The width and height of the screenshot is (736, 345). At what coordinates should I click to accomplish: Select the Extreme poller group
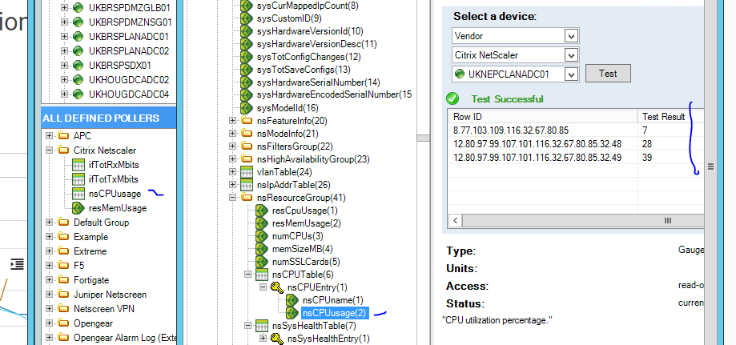pyautogui.click(x=90, y=251)
